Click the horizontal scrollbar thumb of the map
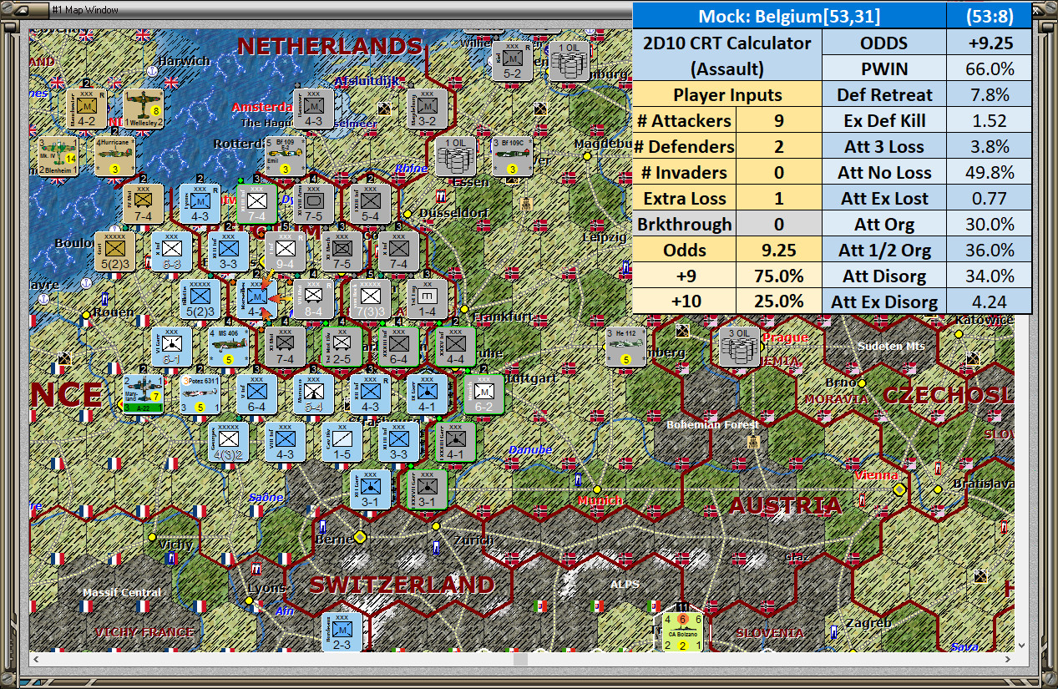The image size is (1058, 689). tap(520, 660)
